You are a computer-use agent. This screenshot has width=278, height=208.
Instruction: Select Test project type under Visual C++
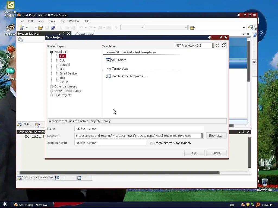point(62,78)
